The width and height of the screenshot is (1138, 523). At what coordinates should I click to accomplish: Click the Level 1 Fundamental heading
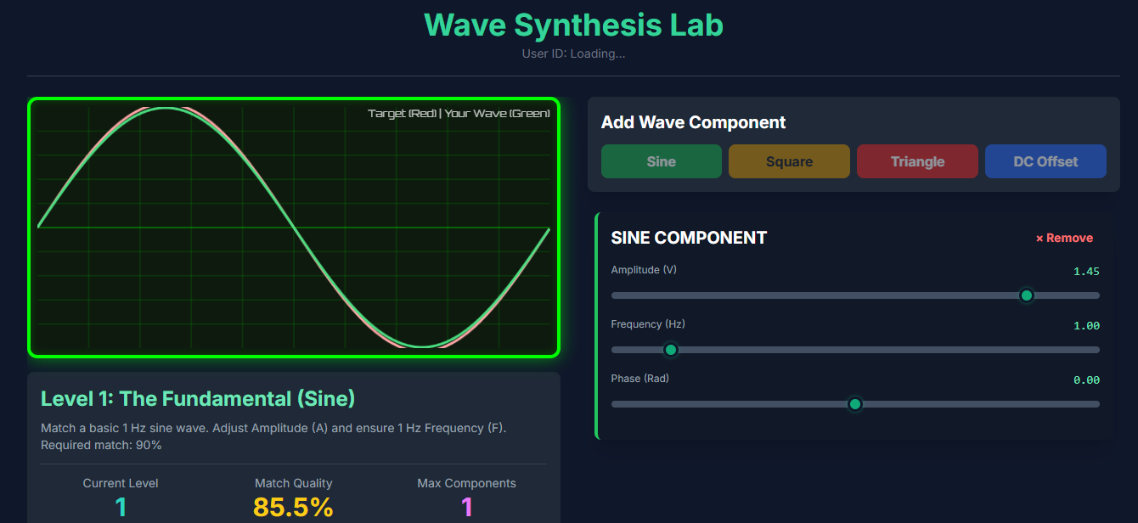[198, 398]
